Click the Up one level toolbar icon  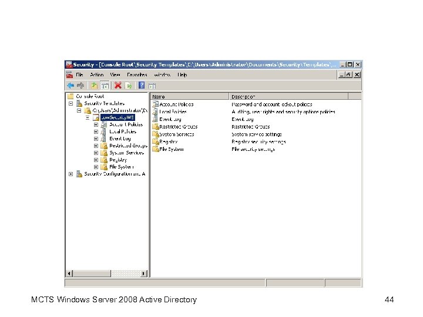click(94, 86)
